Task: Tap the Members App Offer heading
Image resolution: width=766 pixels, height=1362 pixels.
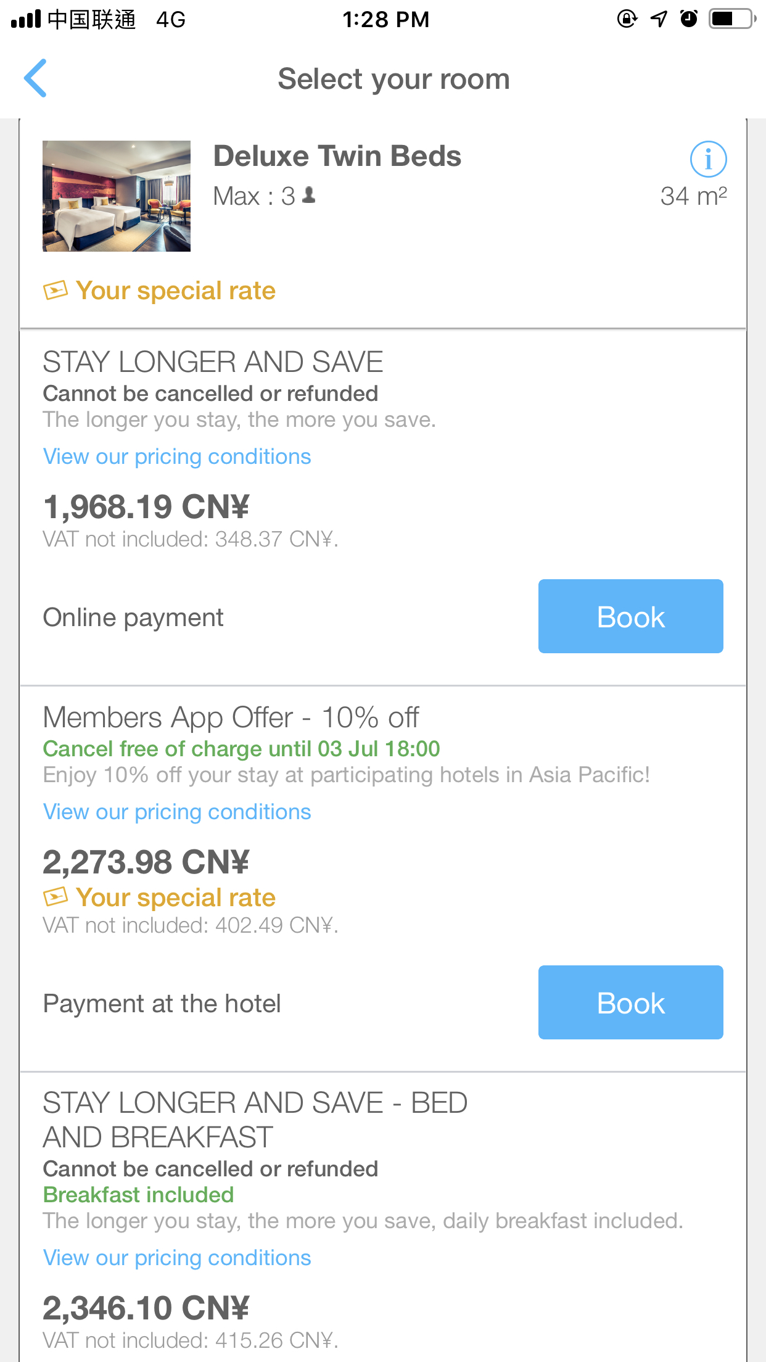Action: [231, 717]
